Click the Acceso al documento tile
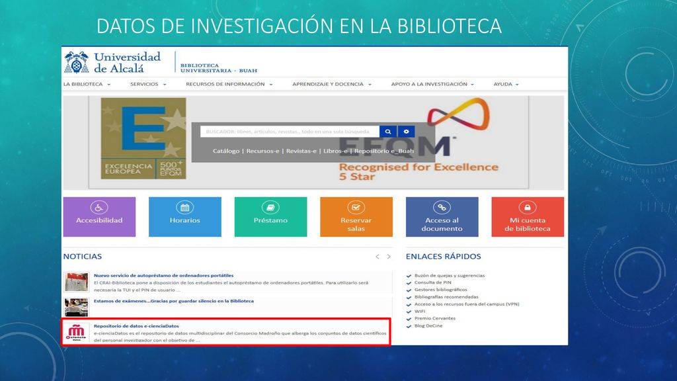 click(x=442, y=217)
